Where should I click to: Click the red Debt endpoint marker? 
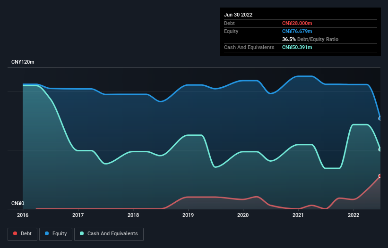coord(380,176)
